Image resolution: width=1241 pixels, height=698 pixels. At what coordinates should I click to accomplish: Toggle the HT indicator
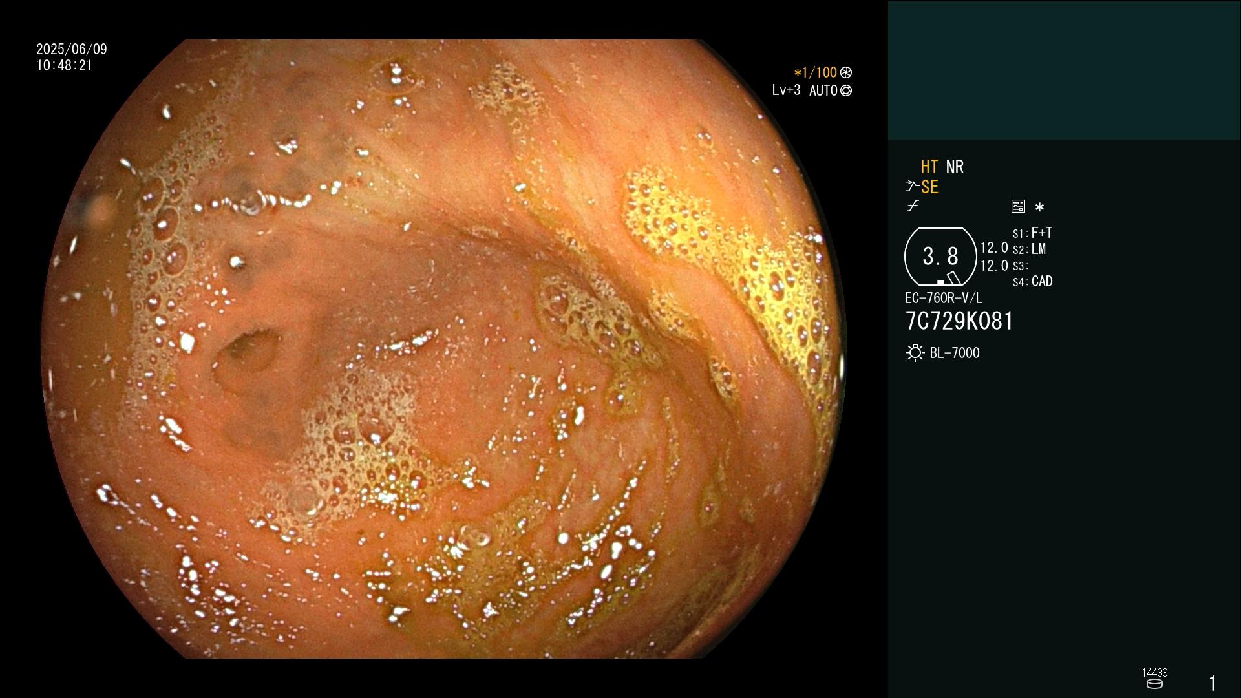point(929,167)
